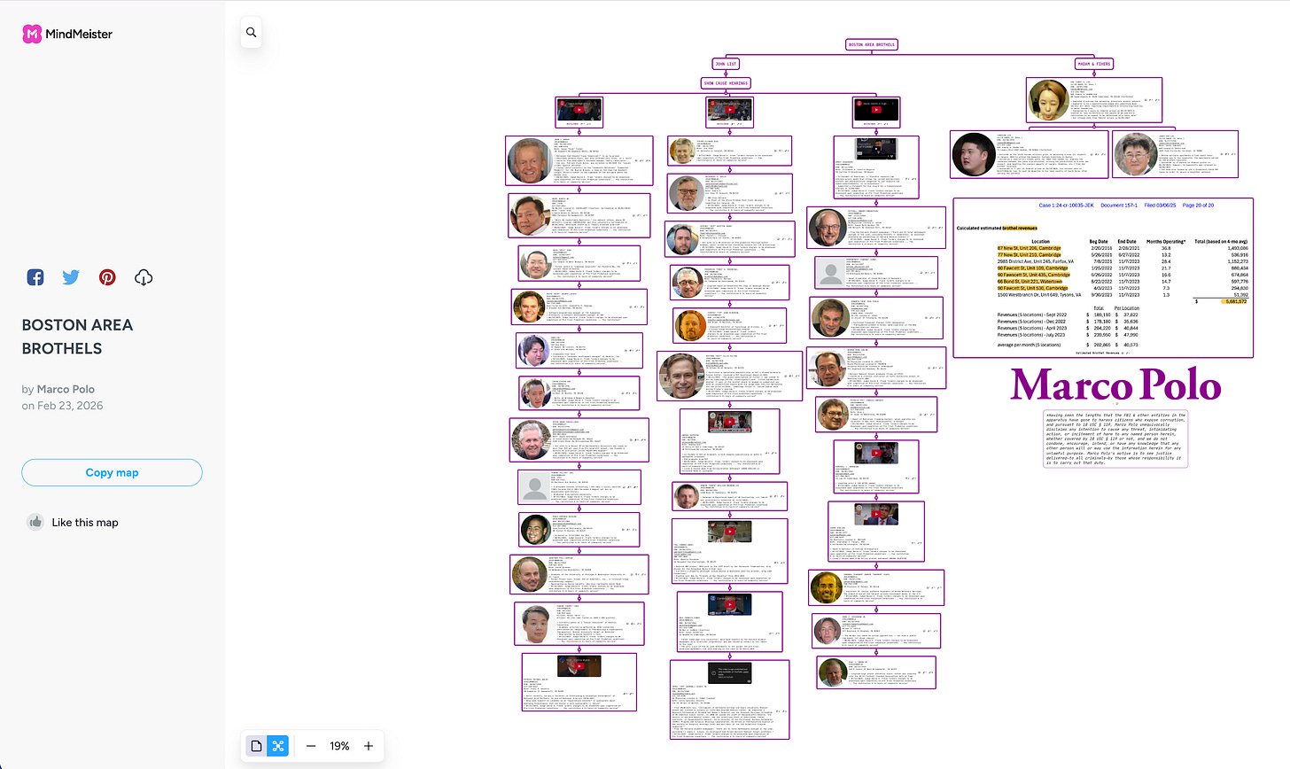Open author Marco Polo's profile link

pos(66,389)
